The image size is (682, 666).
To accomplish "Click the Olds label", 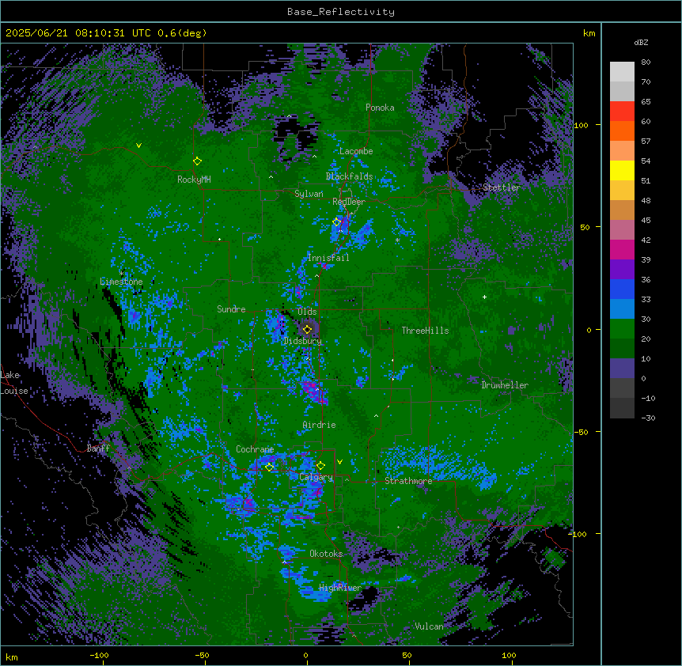I will tap(307, 312).
